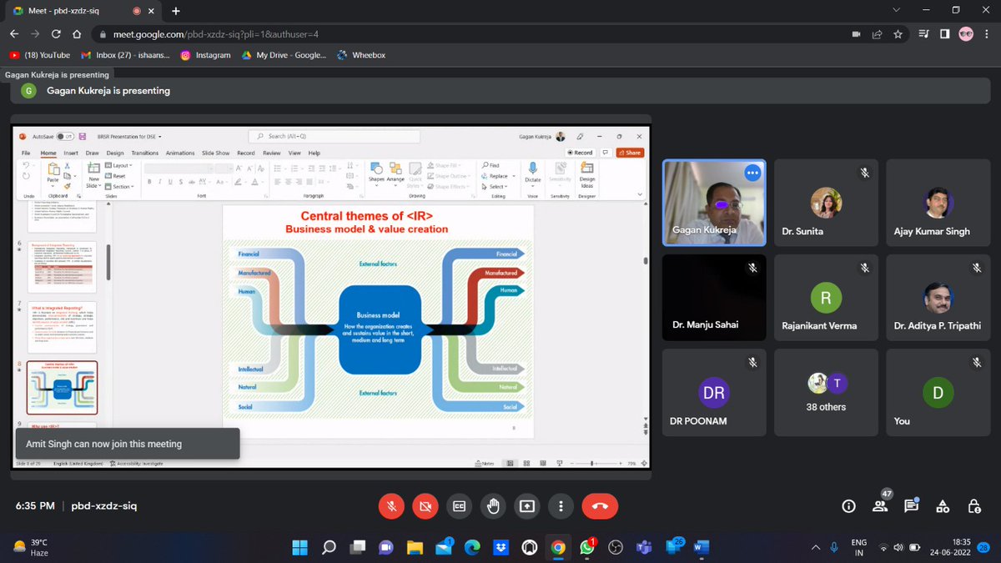Click New Slide in ribbon
The width and height of the screenshot is (1001, 563).
coord(93,176)
